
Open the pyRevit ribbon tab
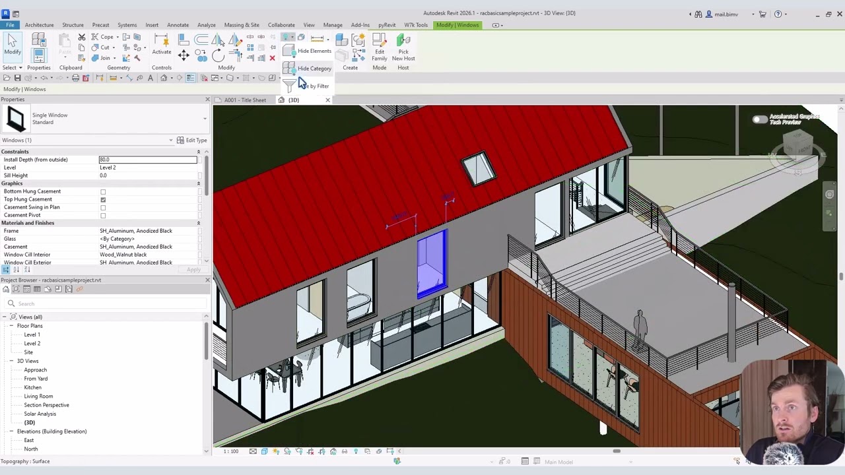pos(387,25)
